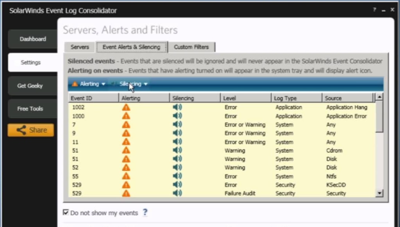
Task: Click the speaker icon in event 7 row
Action: 177,124
